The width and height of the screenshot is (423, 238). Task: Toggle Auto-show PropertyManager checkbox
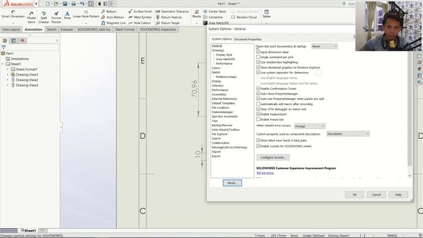pos(258,93)
